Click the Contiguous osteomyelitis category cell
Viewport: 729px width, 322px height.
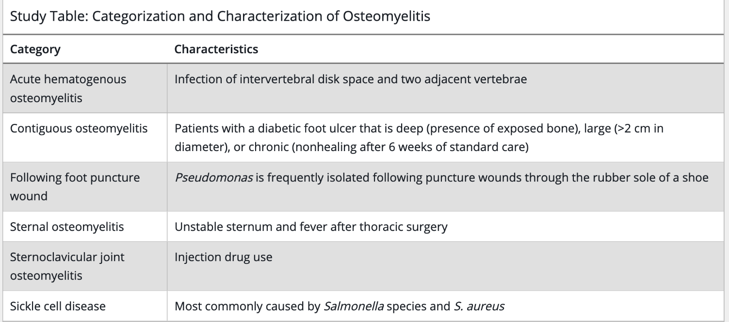(79, 129)
